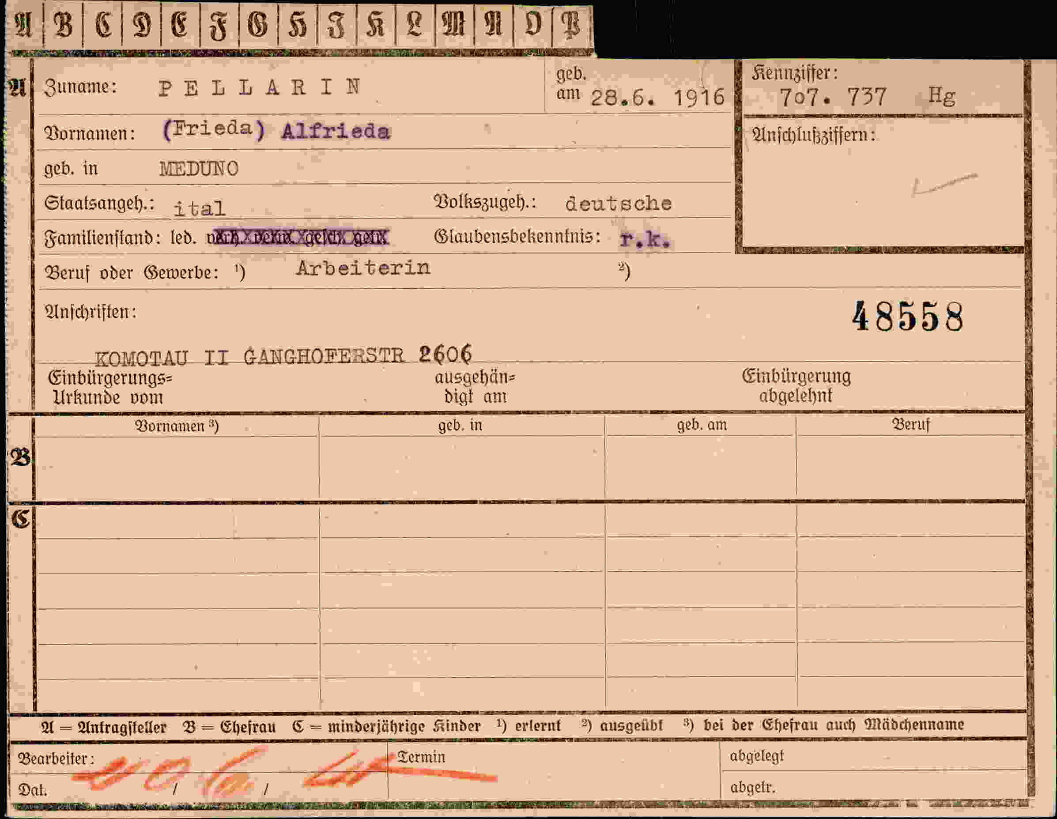Select the first name 'Alfrieda'
This screenshot has width=1057, height=819.
[x=336, y=132]
